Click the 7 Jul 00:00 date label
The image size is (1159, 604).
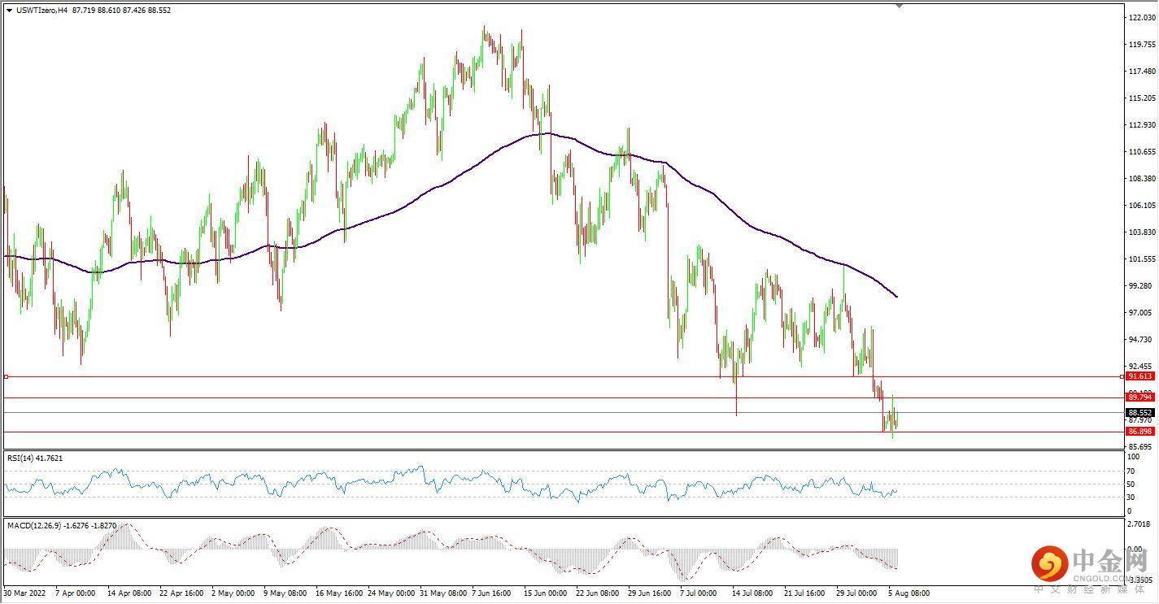700,593
